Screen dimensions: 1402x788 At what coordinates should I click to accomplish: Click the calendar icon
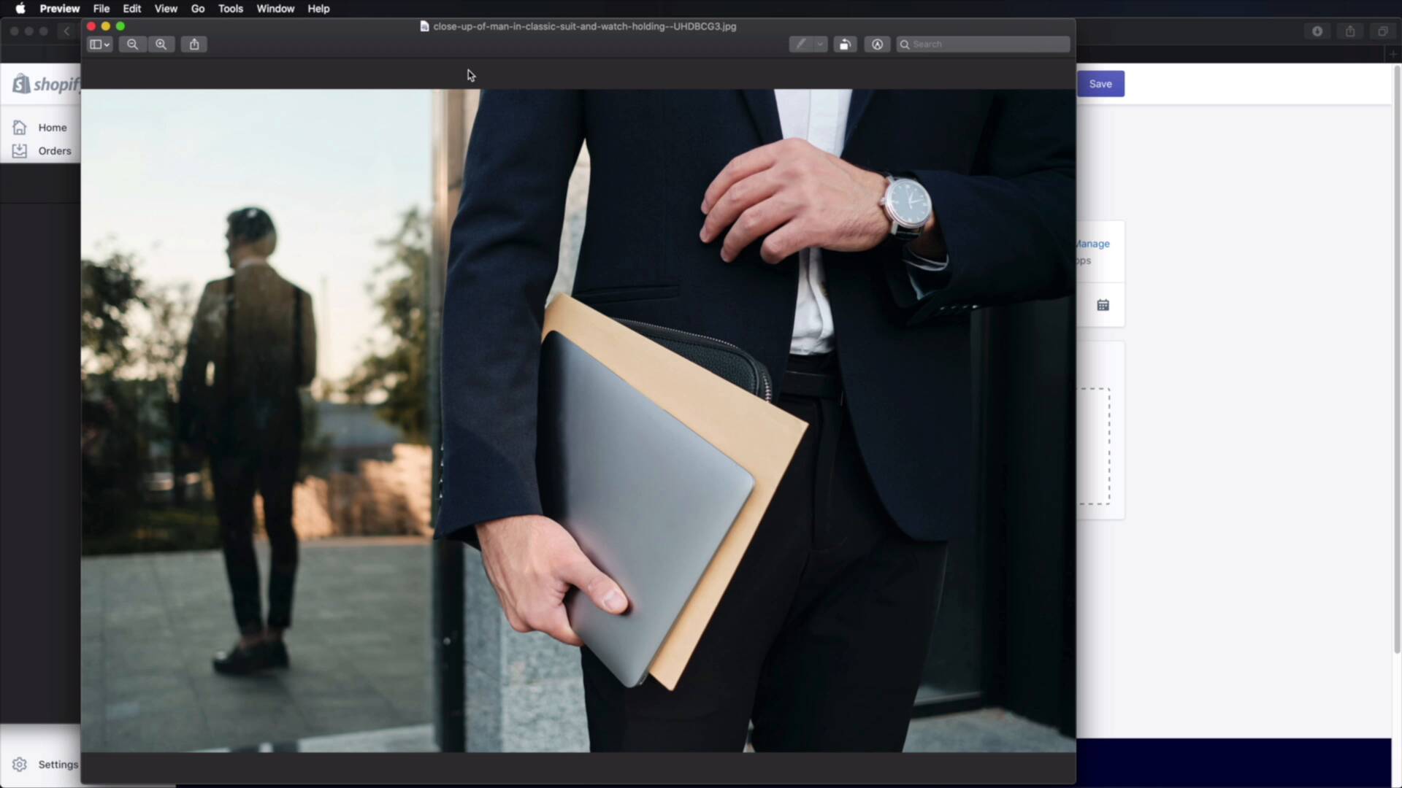tap(1103, 305)
